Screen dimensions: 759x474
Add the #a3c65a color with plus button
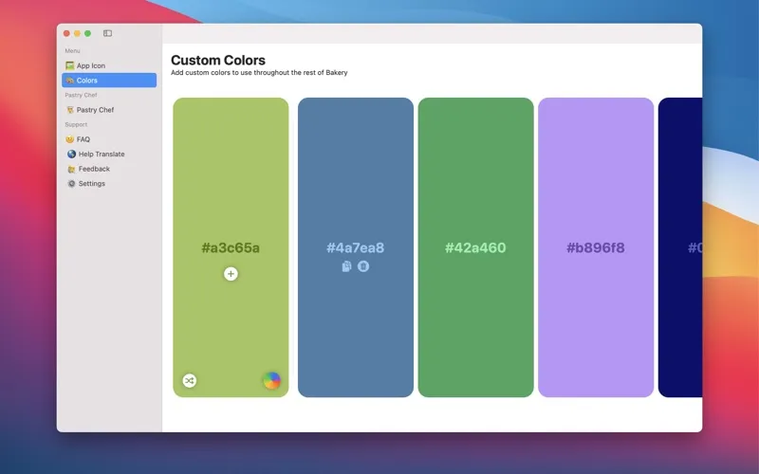point(231,274)
